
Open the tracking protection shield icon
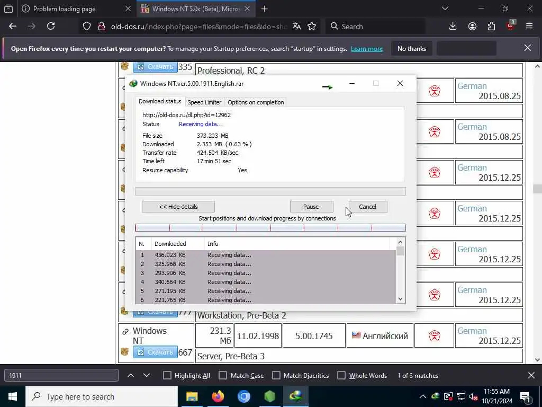coord(87,26)
